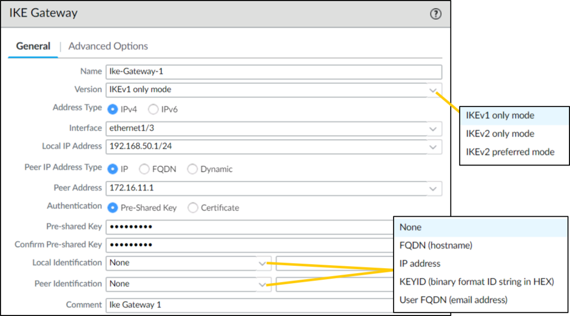
Task: Select Certificate authentication
Action: [x=193, y=208]
